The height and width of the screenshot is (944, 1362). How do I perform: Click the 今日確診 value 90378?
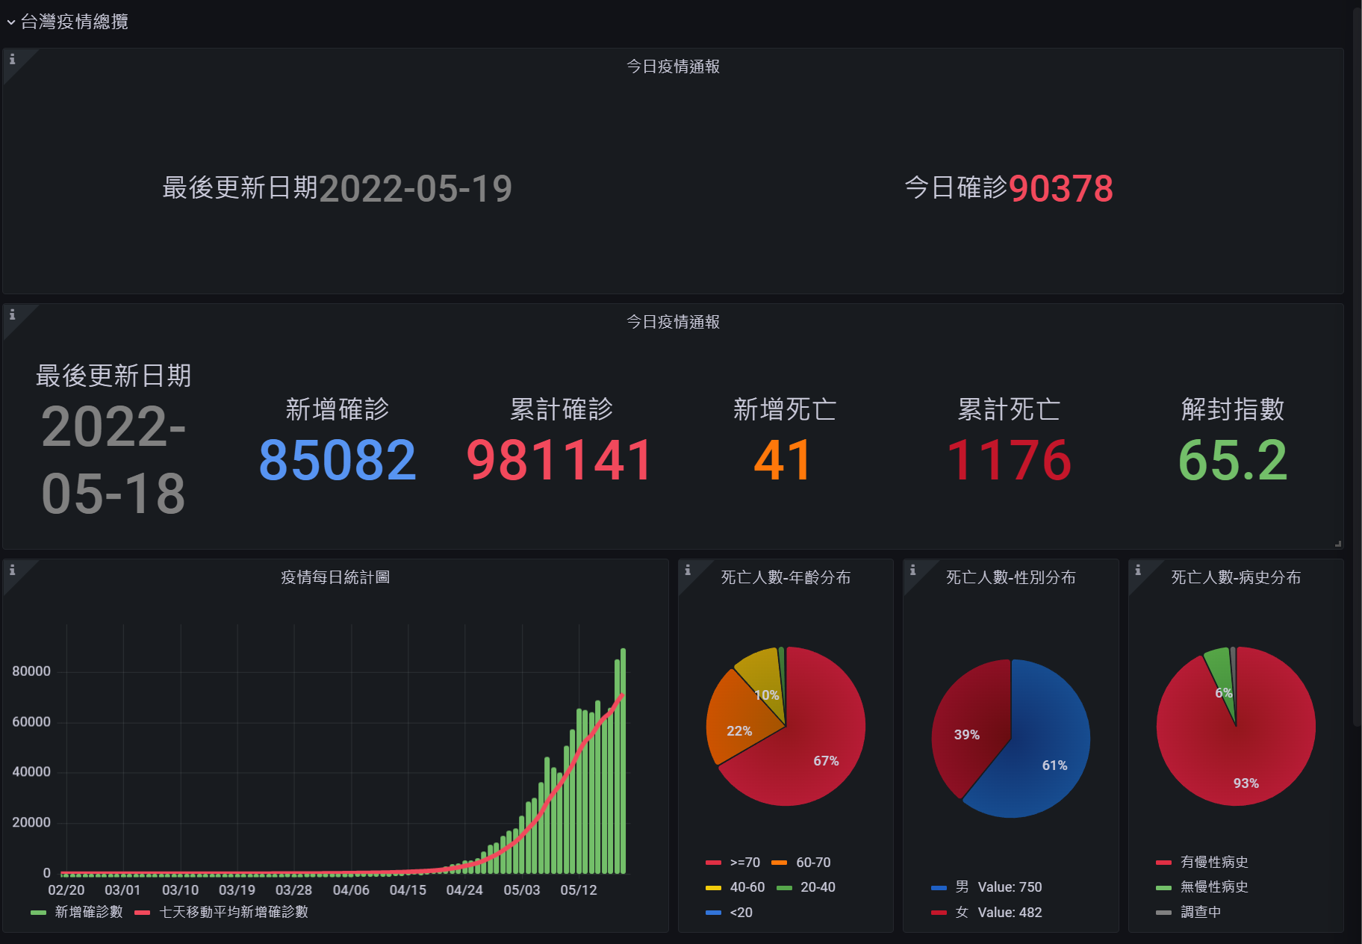click(x=1061, y=188)
